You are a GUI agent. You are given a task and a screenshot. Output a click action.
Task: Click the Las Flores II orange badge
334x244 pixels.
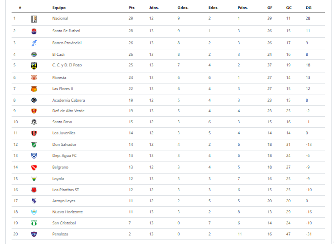point(34,89)
